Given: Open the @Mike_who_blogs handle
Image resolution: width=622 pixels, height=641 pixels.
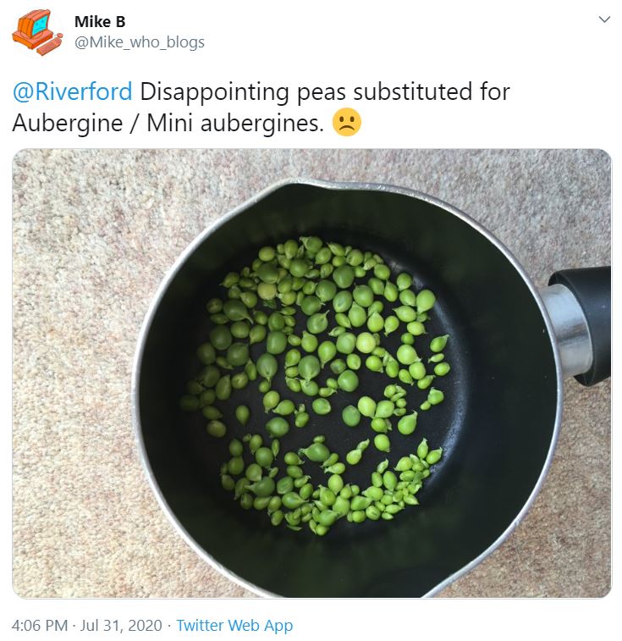Looking at the screenshot, I should click(140, 42).
